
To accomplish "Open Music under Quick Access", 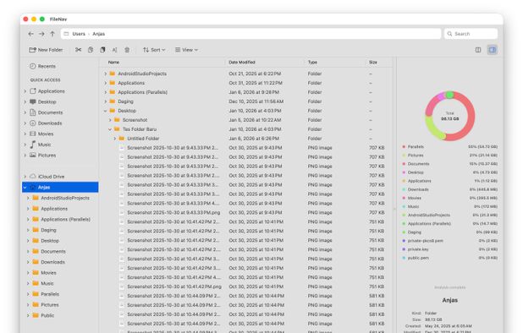I will tap(41, 145).
